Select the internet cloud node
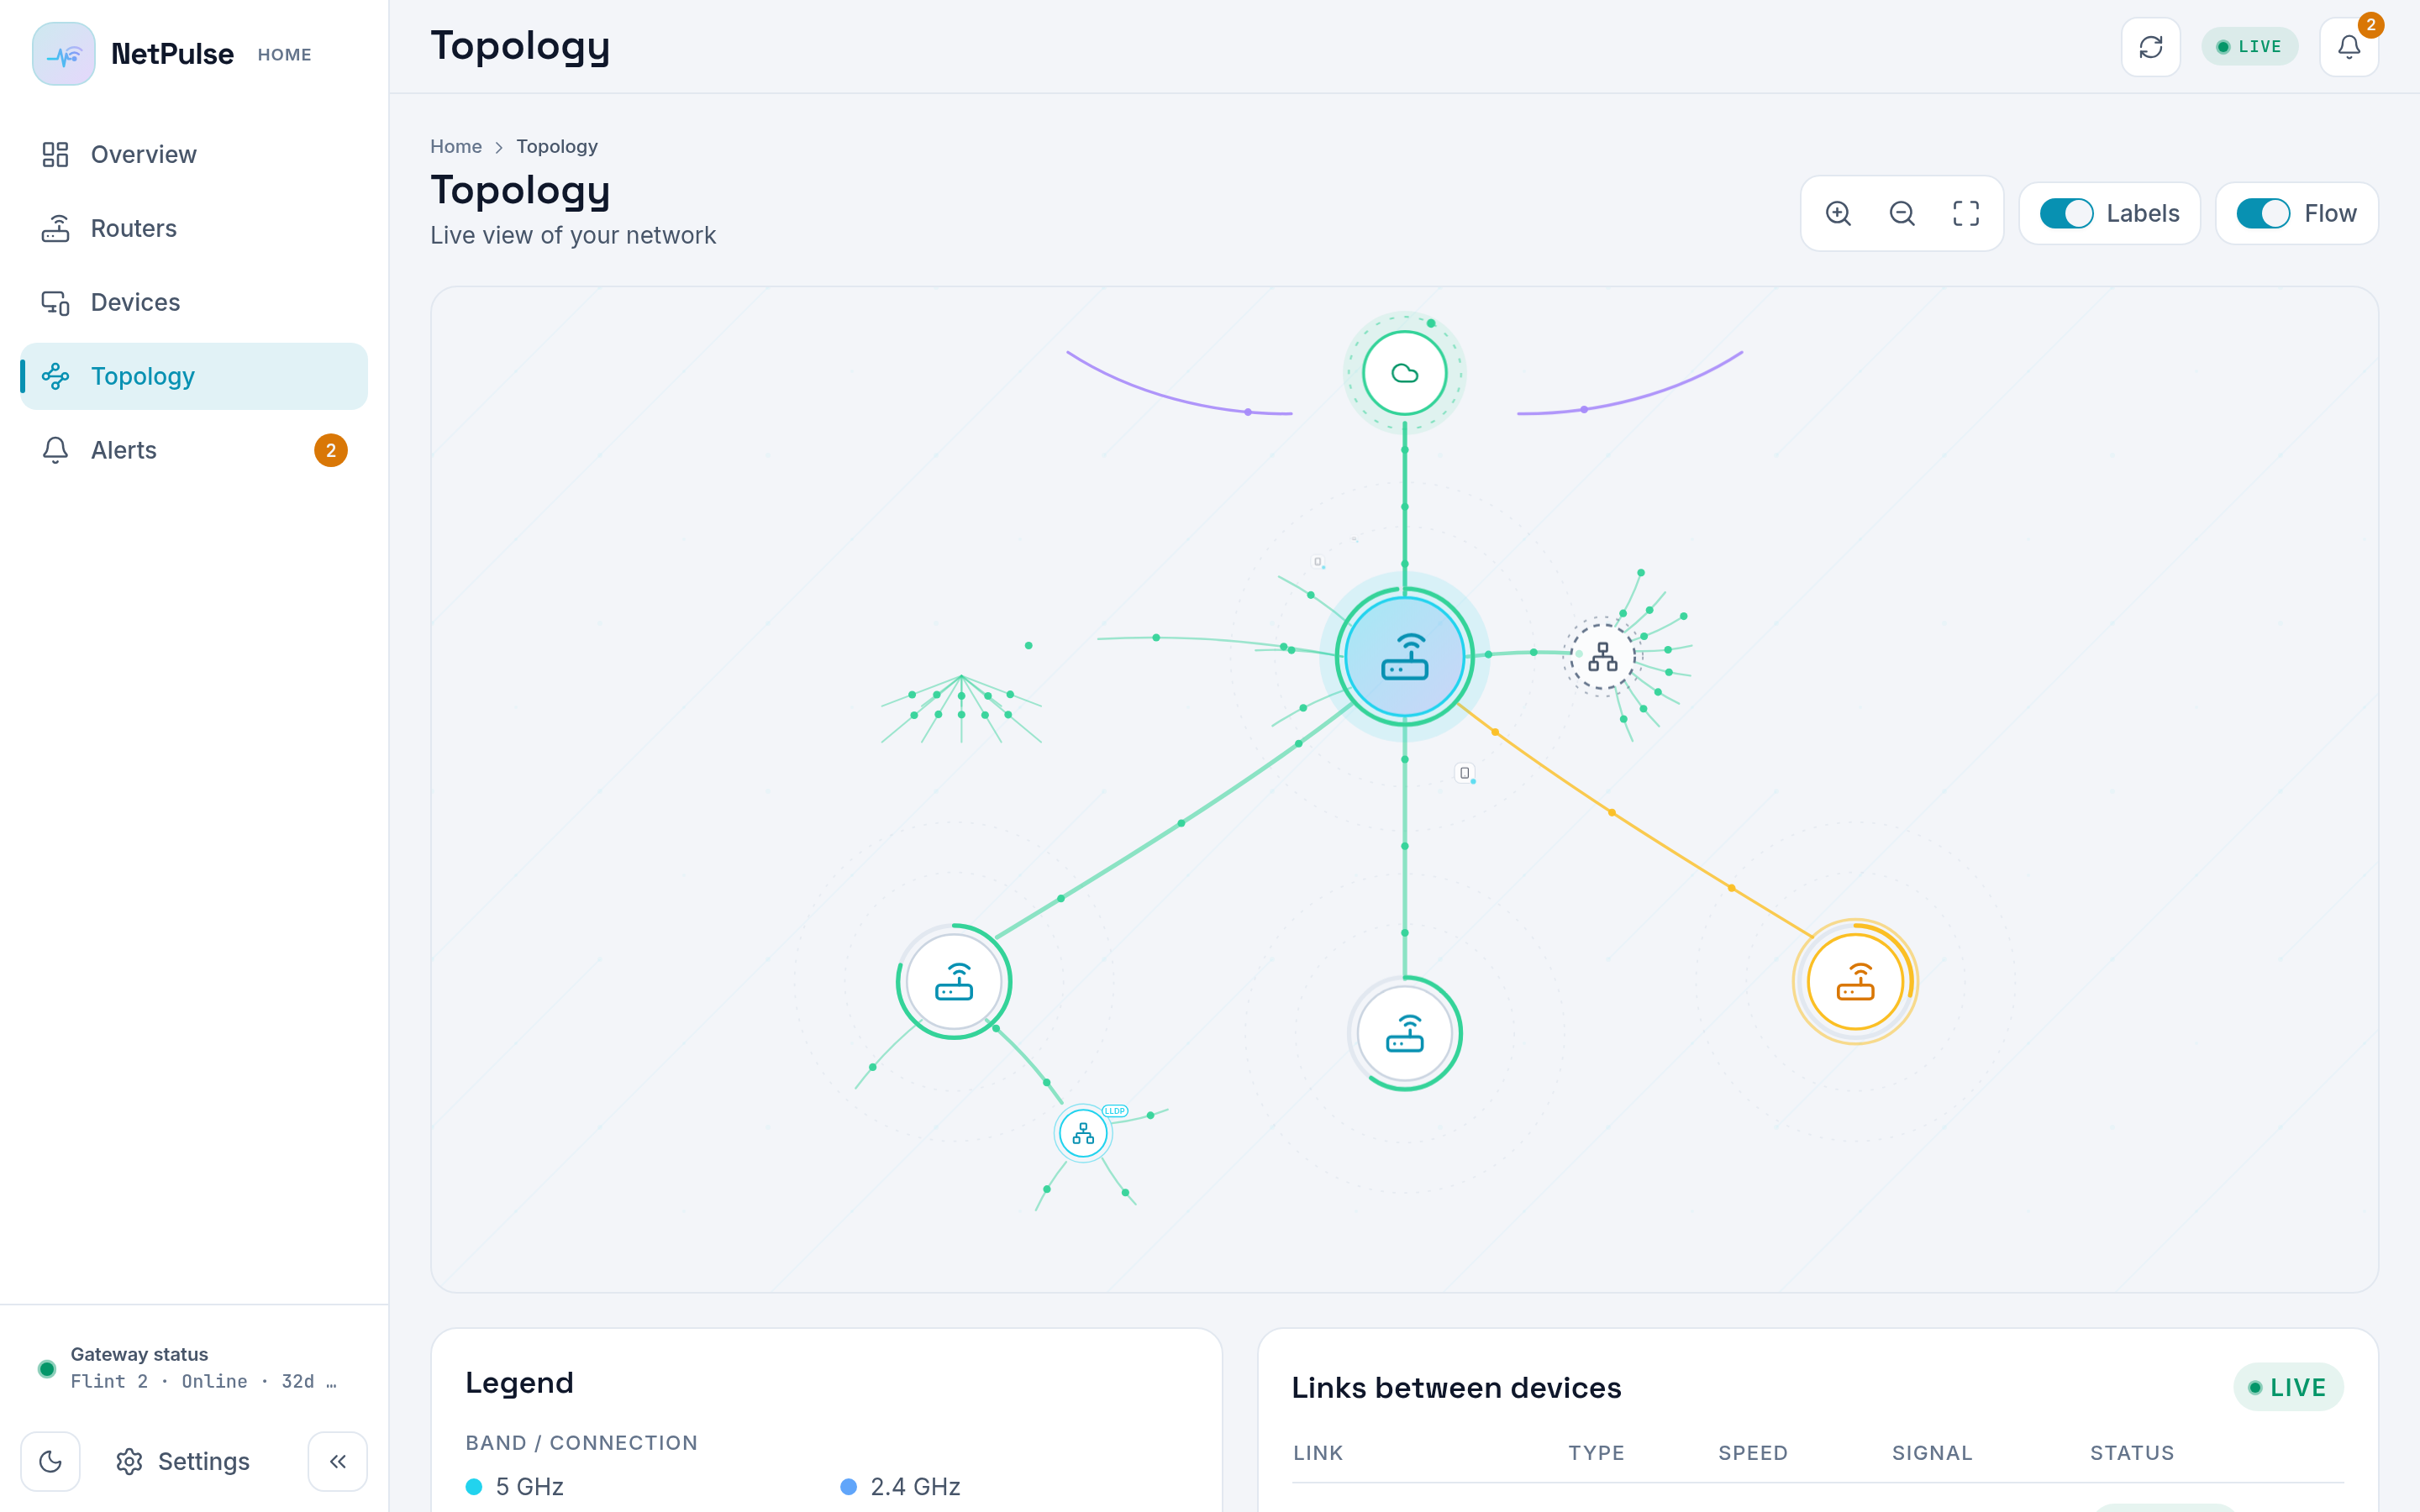Screen dimensions: 2420x1512 pos(1404,373)
